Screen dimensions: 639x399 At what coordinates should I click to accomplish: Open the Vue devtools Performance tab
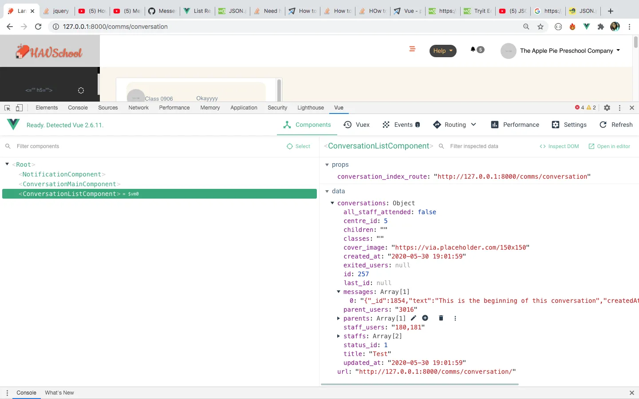click(x=515, y=125)
